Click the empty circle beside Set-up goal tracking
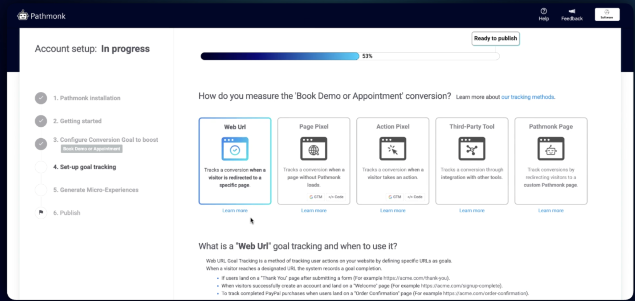Screen dimensions: 635x301 point(41,167)
